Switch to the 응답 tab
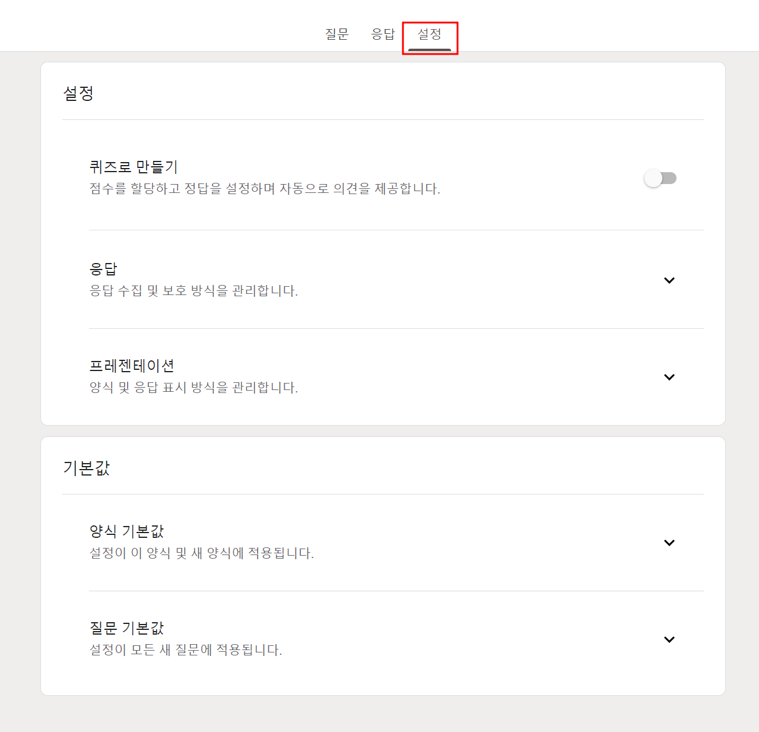The height and width of the screenshot is (732, 759). click(383, 34)
